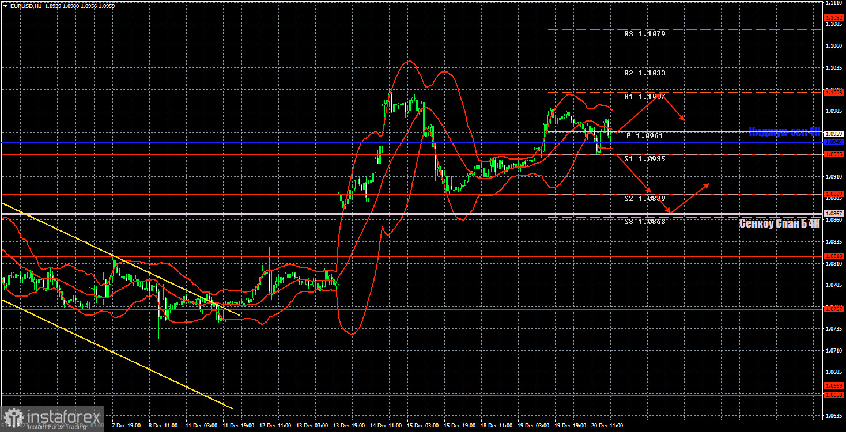Select the Киджун-сен 4Н line label
This screenshot has height=432, width=846.
point(784,131)
